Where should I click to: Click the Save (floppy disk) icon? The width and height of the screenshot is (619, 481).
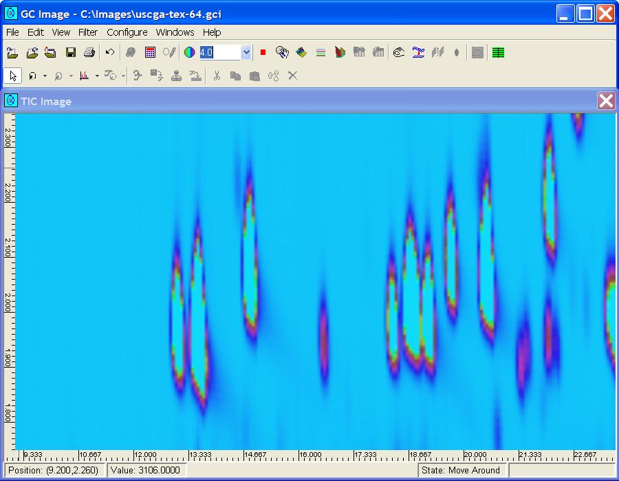70,52
